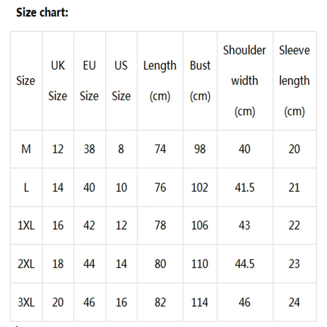The height and width of the screenshot is (327, 327).
Task: Click the shoulder width value 41.5
Action: [x=245, y=187]
